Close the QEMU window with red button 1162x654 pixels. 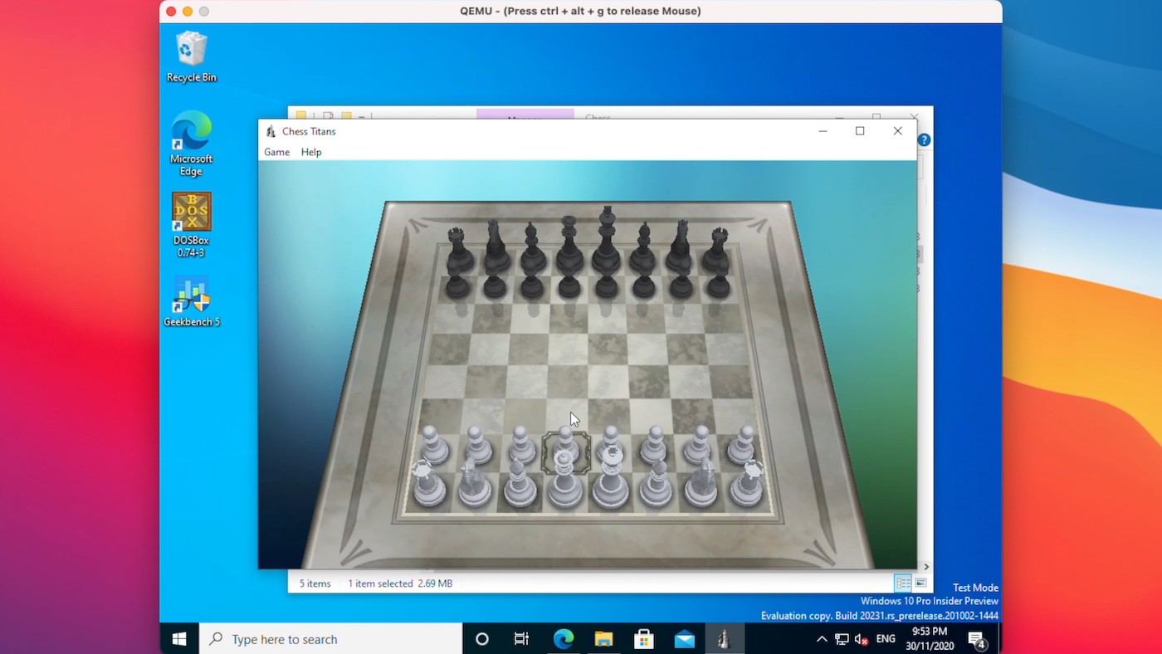[171, 11]
